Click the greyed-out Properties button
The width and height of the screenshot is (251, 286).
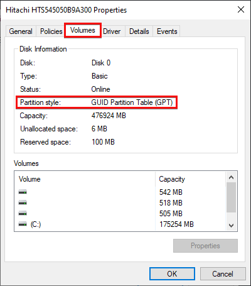(205, 246)
